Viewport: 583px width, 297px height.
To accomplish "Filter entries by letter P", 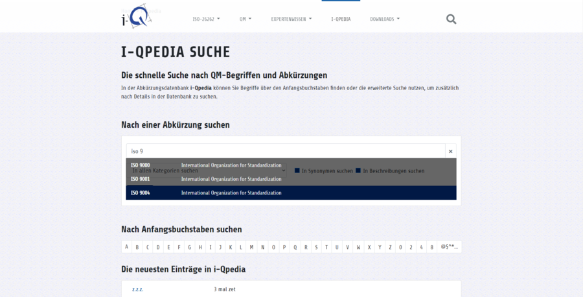I will 284,247.
